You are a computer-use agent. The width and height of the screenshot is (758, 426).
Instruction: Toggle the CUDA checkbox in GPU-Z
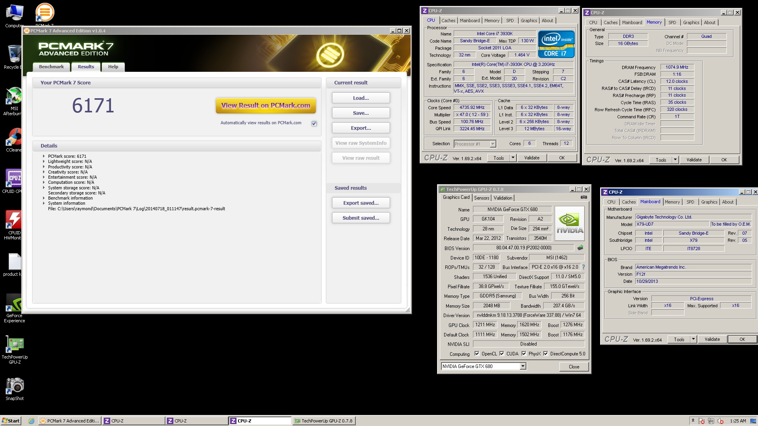click(x=502, y=354)
